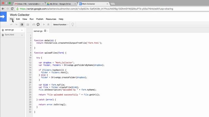Open the Publish menu
This screenshot has width=209, height=117.
[40, 19]
